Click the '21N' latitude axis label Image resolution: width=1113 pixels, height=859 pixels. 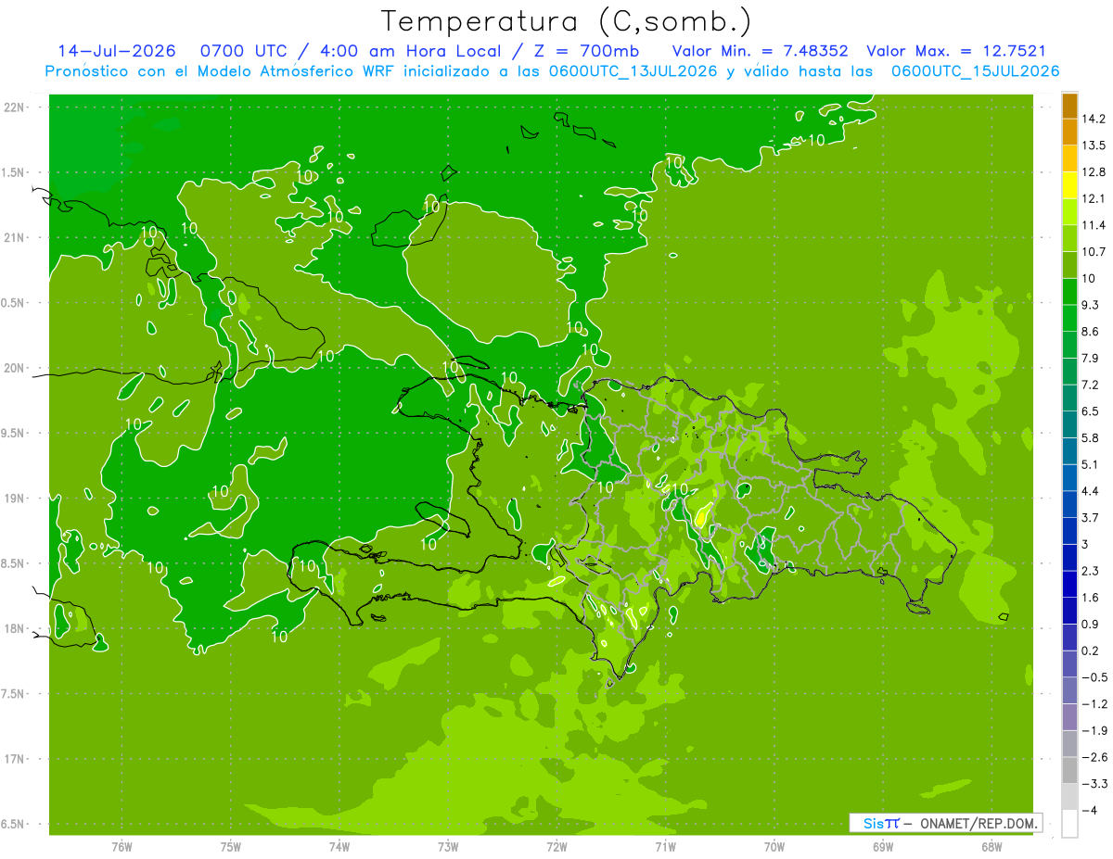15,237
